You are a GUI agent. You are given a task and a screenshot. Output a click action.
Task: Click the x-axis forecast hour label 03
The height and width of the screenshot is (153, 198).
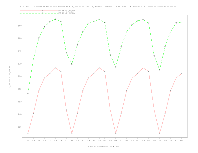point(33,140)
